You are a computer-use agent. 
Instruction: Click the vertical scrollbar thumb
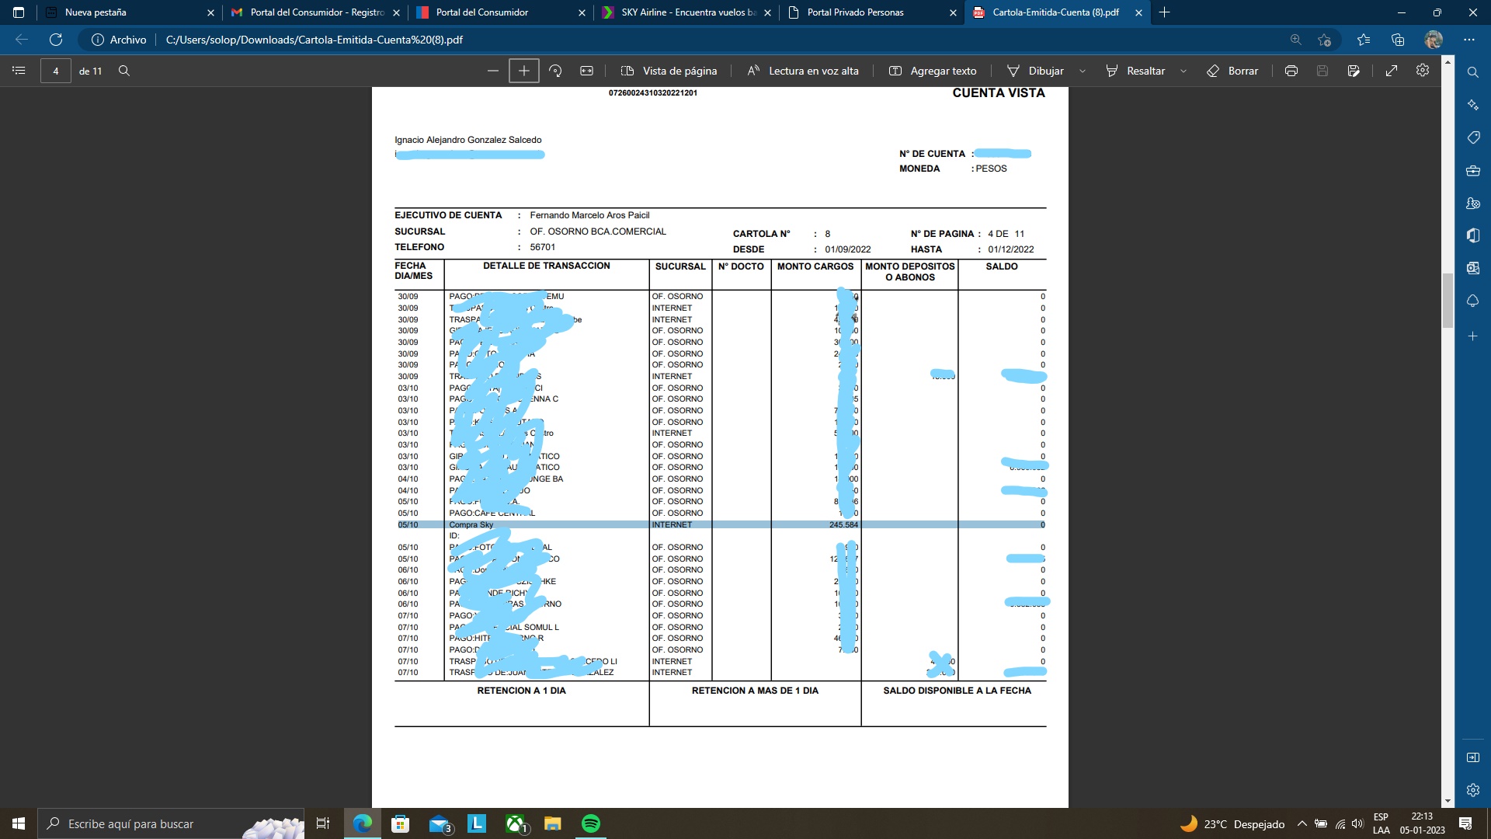(x=1448, y=301)
